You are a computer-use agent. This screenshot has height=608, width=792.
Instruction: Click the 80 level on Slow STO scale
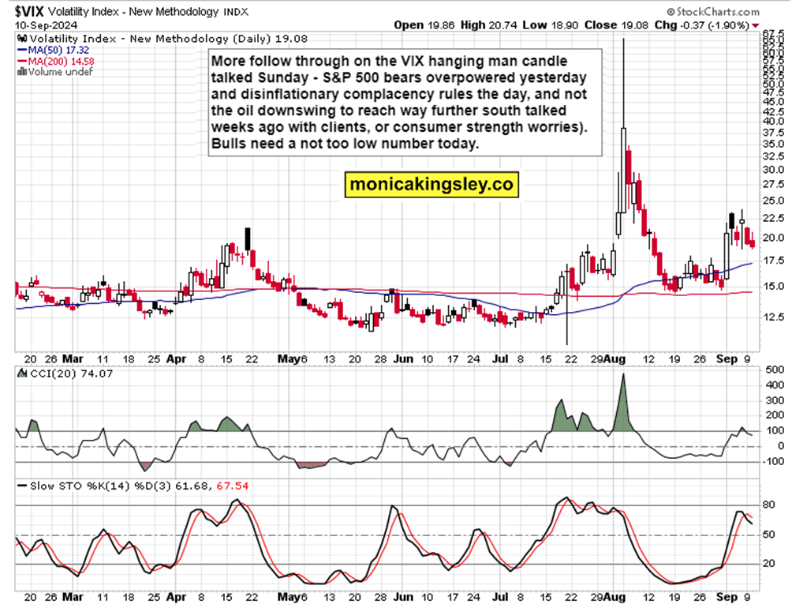(769, 505)
